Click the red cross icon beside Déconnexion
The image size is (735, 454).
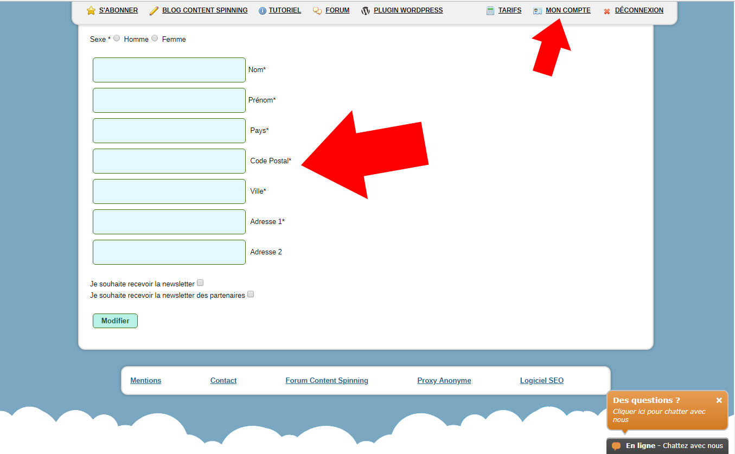(x=607, y=11)
